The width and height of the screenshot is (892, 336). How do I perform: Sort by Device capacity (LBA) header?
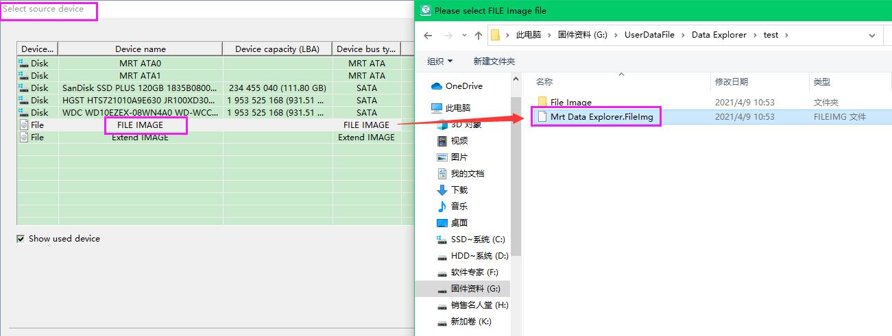[x=278, y=49]
